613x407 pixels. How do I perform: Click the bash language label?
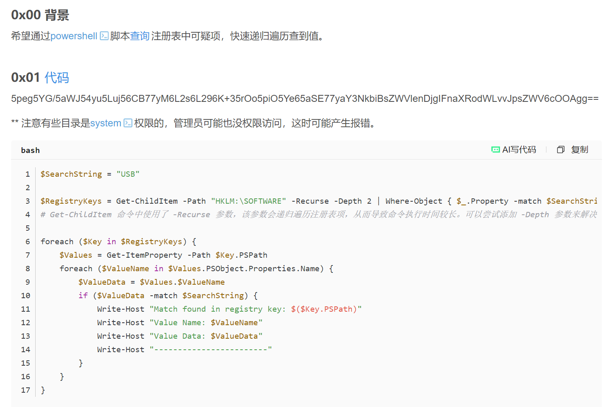[30, 150]
